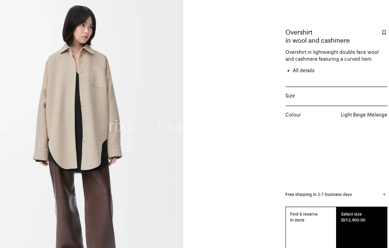The height and width of the screenshot is (248, 389).
Task: Open the Size selector row
Action: tap(336, 96)
